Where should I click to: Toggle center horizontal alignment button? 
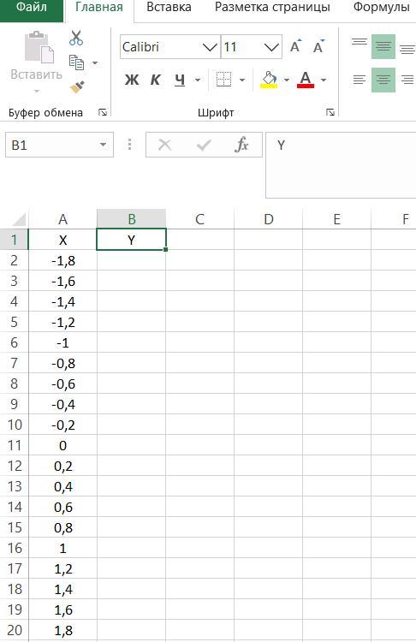pos(383,80)
